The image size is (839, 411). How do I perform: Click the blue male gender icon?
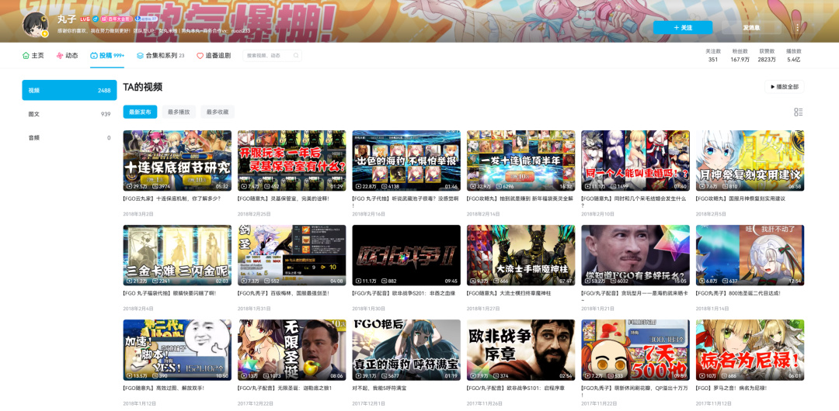95,19
